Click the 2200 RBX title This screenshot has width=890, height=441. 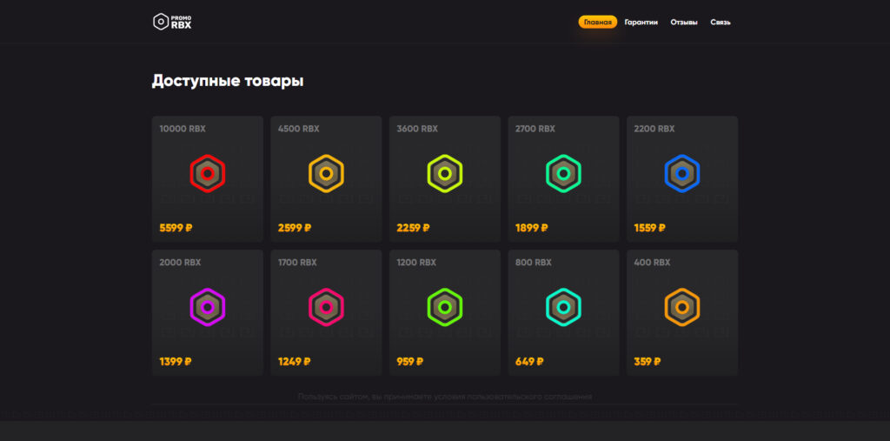654,129
